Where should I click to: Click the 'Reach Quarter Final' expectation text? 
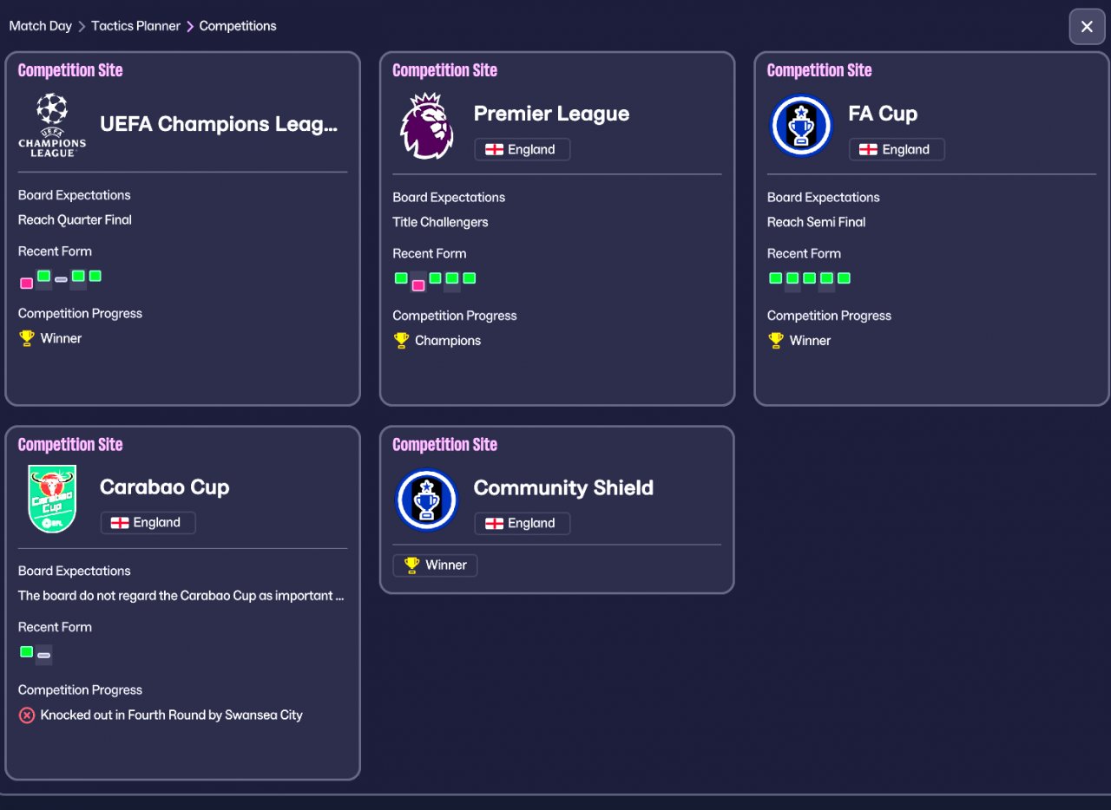pos(75,220)
